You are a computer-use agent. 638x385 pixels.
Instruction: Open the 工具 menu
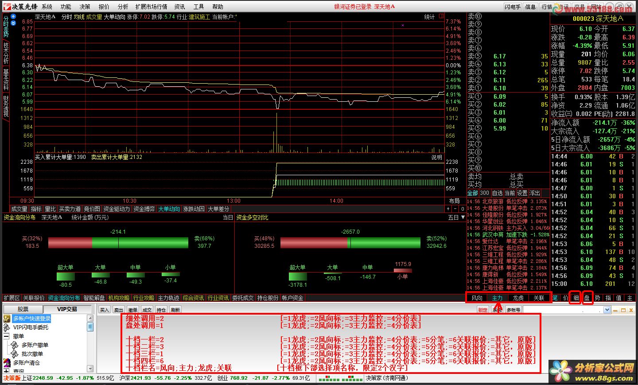point(199,7)
